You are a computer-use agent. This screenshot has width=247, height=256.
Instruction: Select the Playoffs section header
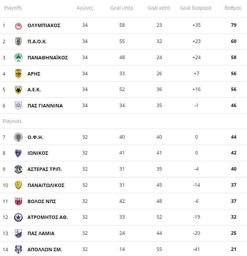[x=13, y=8]
